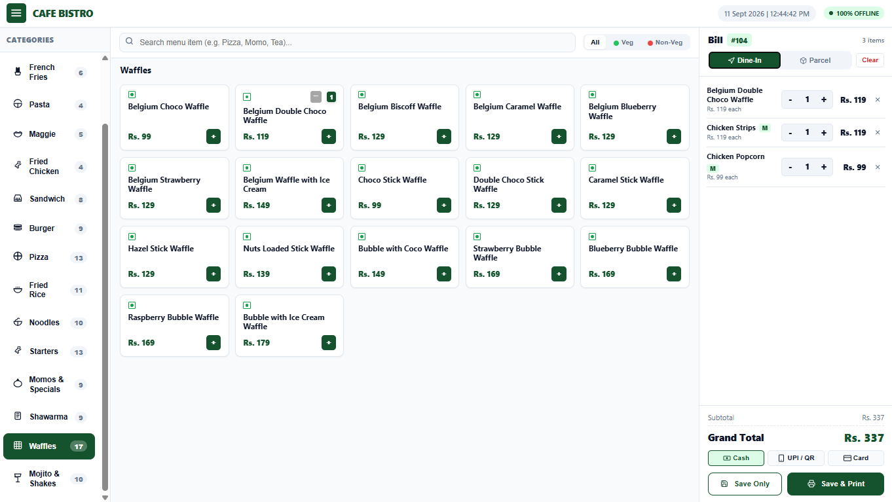The image size is (892, 502).
Task: Add Belgium Waffle with Ice Cream via plus
Action: (x=329, y=205)
